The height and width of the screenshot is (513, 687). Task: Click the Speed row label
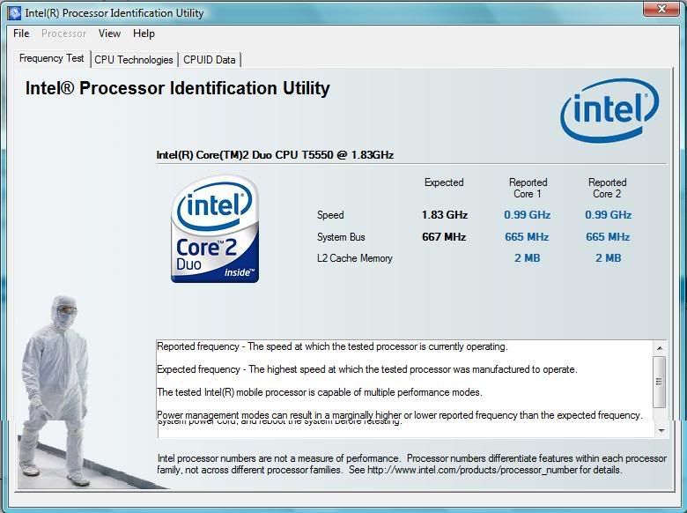pyautogui.click(x=330, y=215)
